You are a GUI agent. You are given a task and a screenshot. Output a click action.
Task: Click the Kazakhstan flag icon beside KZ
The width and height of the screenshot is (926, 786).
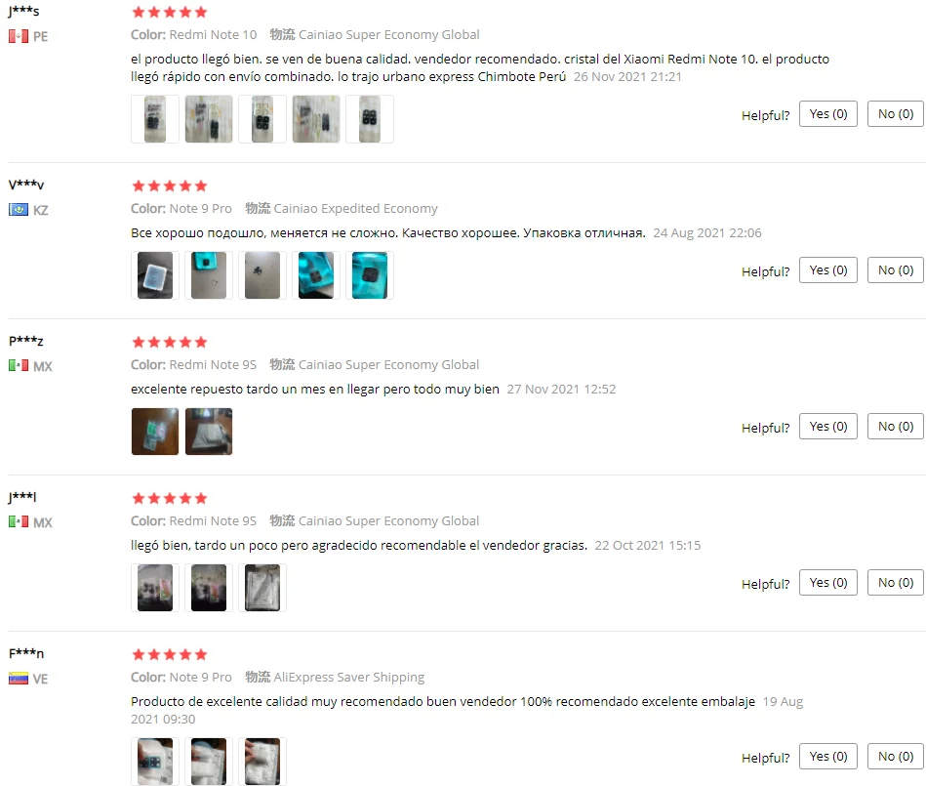click(x=19, y=210)
